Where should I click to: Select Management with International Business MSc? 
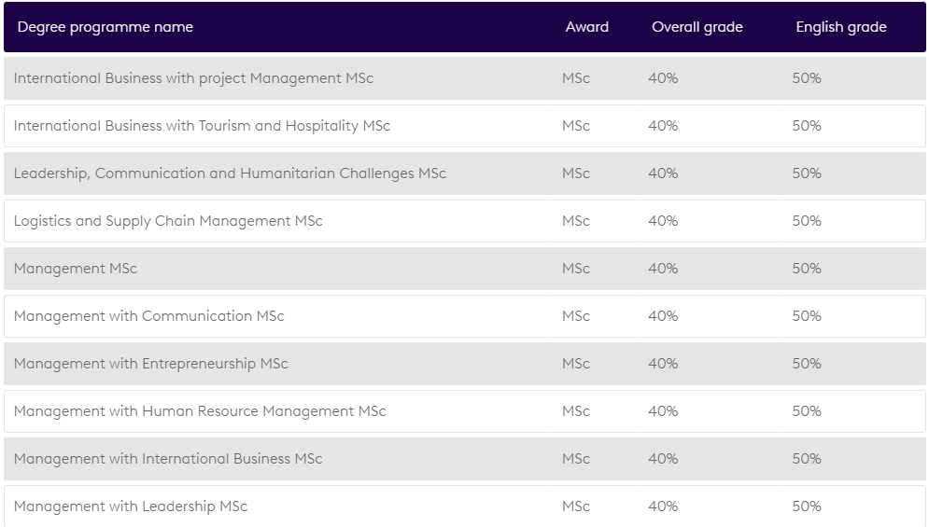(x=168, y=459)
